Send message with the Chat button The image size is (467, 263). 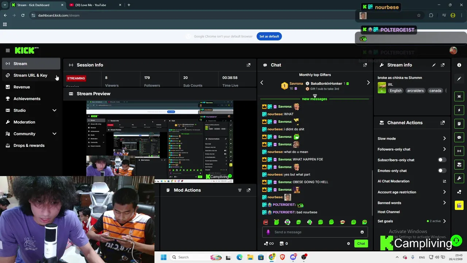(361, 244)
